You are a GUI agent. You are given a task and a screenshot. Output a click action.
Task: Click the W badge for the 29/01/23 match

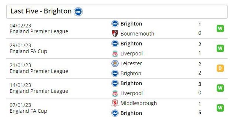(x=220, y=48)
